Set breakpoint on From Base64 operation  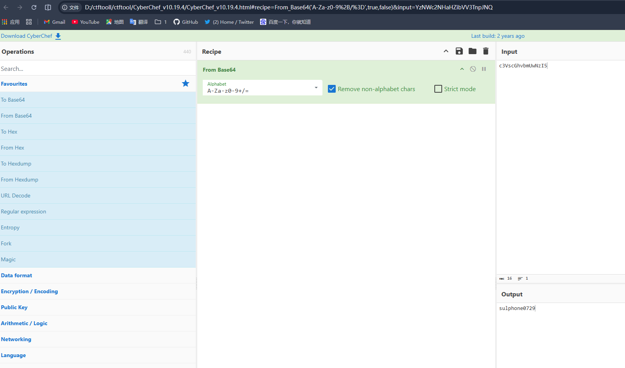[484, 69]
